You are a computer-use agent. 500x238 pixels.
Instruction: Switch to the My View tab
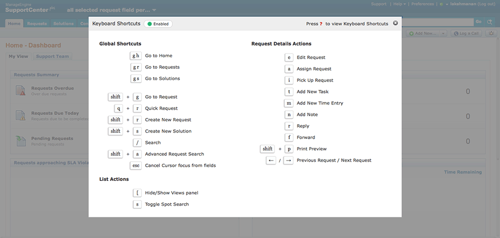19,56
